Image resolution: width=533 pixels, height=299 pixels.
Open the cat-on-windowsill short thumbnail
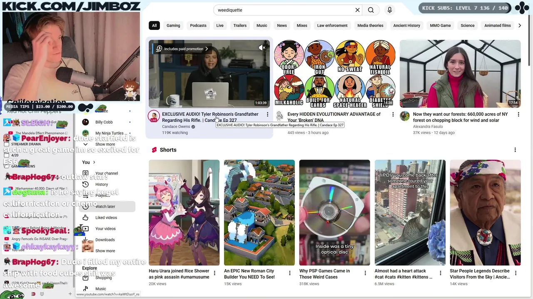[410, 213]
